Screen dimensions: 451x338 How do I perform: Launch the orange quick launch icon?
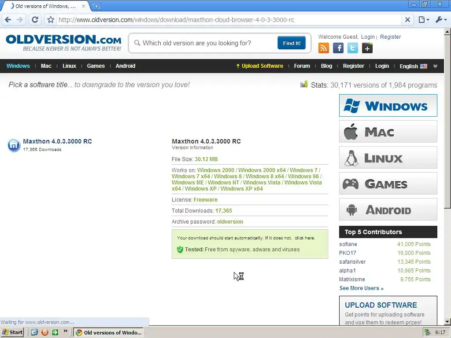click(x=44, y=332)
